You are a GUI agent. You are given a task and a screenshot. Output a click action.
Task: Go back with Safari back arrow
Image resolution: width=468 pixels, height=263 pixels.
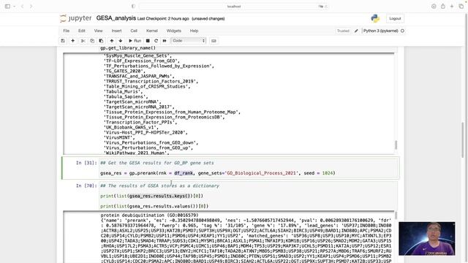(x=22, y=7)
